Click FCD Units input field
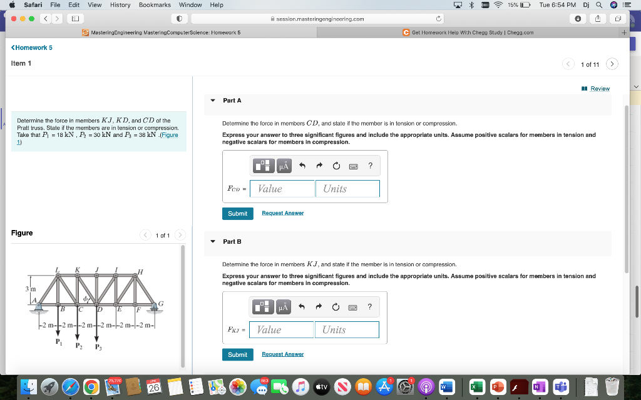The height and width of the screenshot is (400, 641). coord(347,189)
